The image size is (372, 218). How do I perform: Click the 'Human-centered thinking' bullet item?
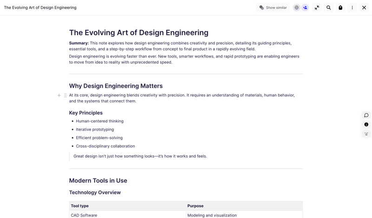pos(100,121)
